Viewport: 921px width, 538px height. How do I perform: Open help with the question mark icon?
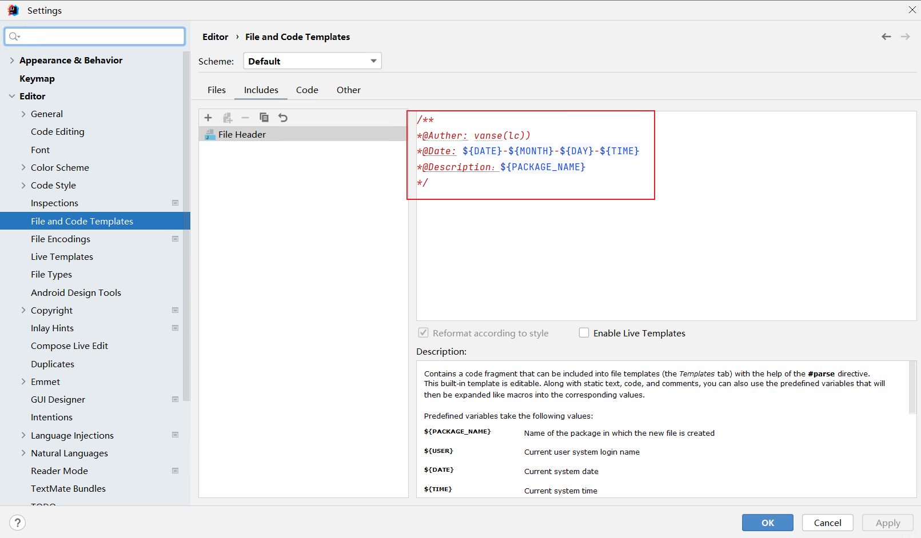[18, 523]
